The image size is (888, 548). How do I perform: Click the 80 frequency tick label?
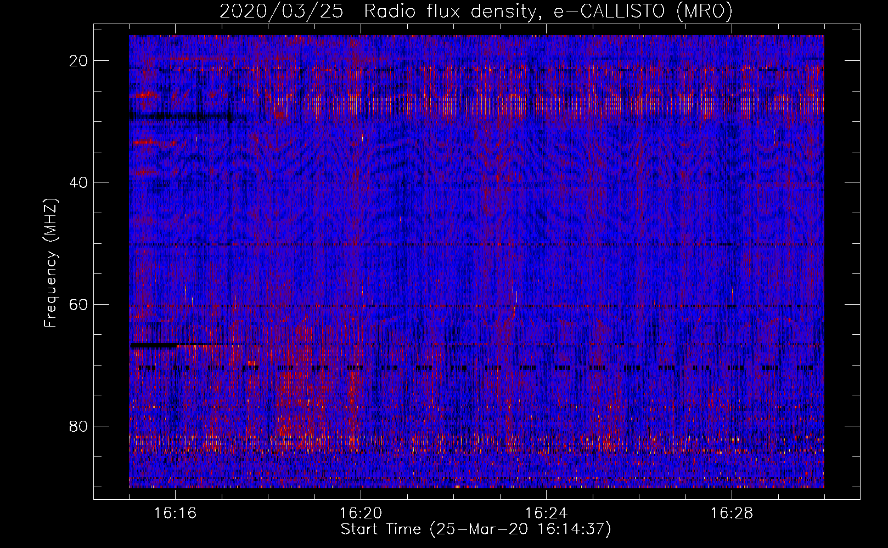(79, 426)
